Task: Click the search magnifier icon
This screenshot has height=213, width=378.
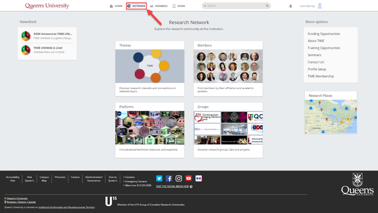Action: [267, 6]
